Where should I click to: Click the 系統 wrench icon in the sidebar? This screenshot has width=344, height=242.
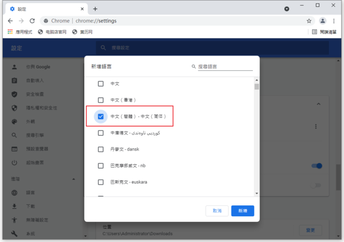coord(14,233)
